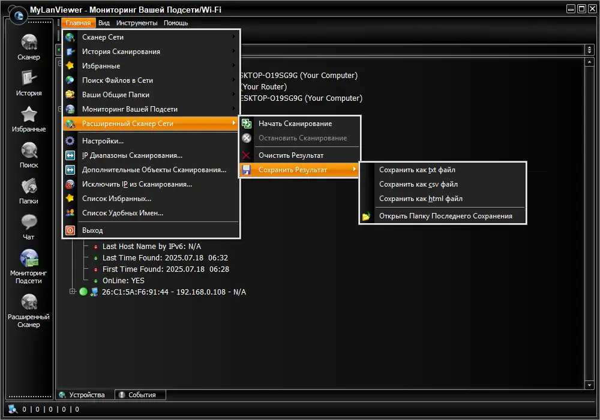This screenshot has height=420, width=600.
Task: Choose Сохранить как csv файл
Action: pyautogui.click(x=443, y=184)
